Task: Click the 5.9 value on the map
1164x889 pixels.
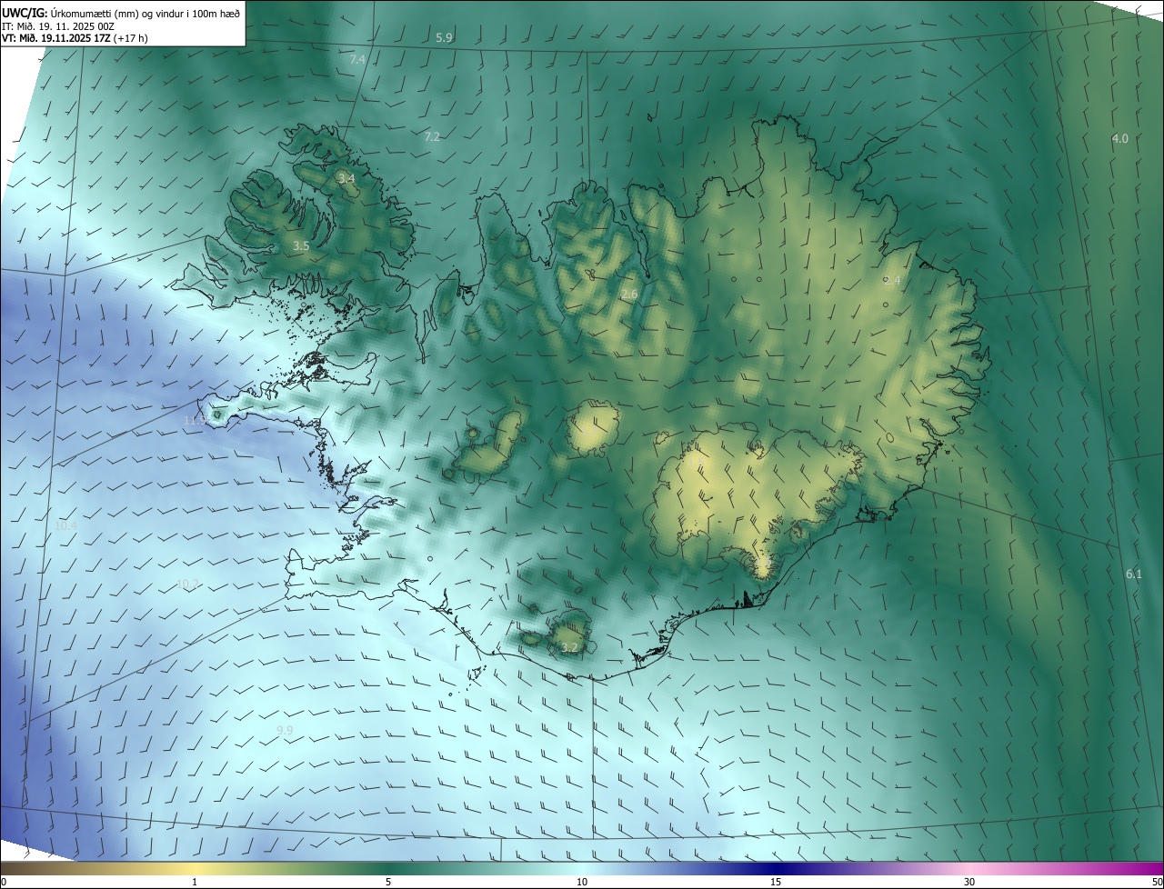Action: coord(444,38)
